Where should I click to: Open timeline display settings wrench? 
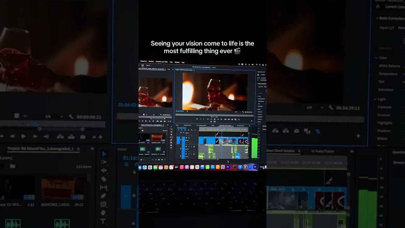(x=192, y=130)
